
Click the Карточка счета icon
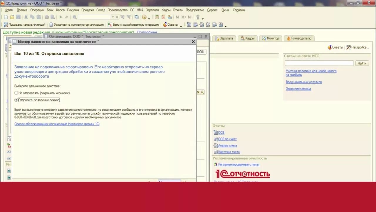(x=216, y=152)
